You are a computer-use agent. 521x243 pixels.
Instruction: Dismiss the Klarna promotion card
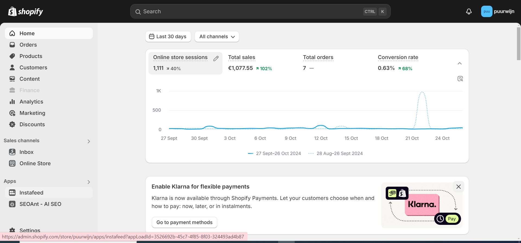pyautogui.click(x=458, y=187)
